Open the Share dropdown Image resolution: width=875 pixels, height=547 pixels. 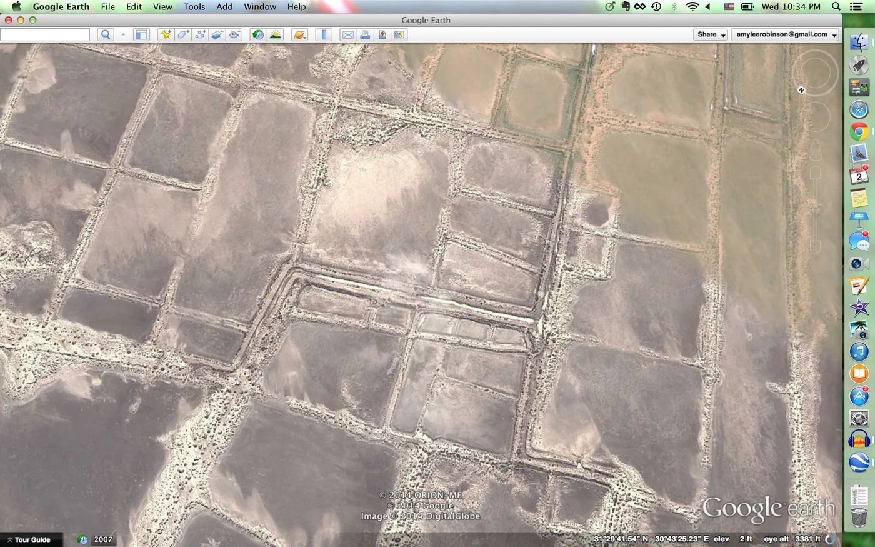tap(711, 35)
